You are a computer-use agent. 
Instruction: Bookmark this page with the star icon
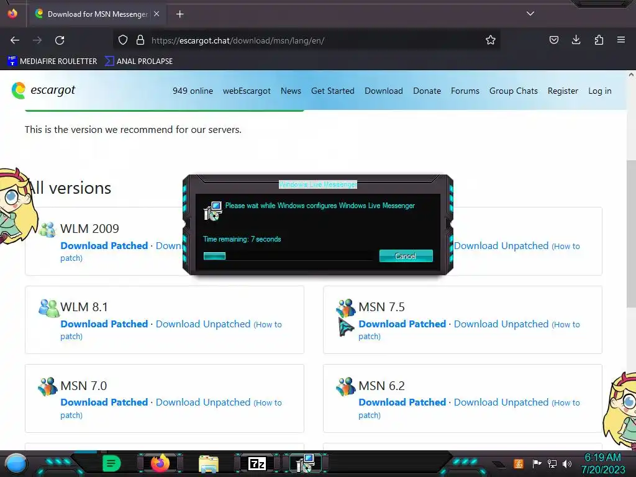(x=491, y=40)
